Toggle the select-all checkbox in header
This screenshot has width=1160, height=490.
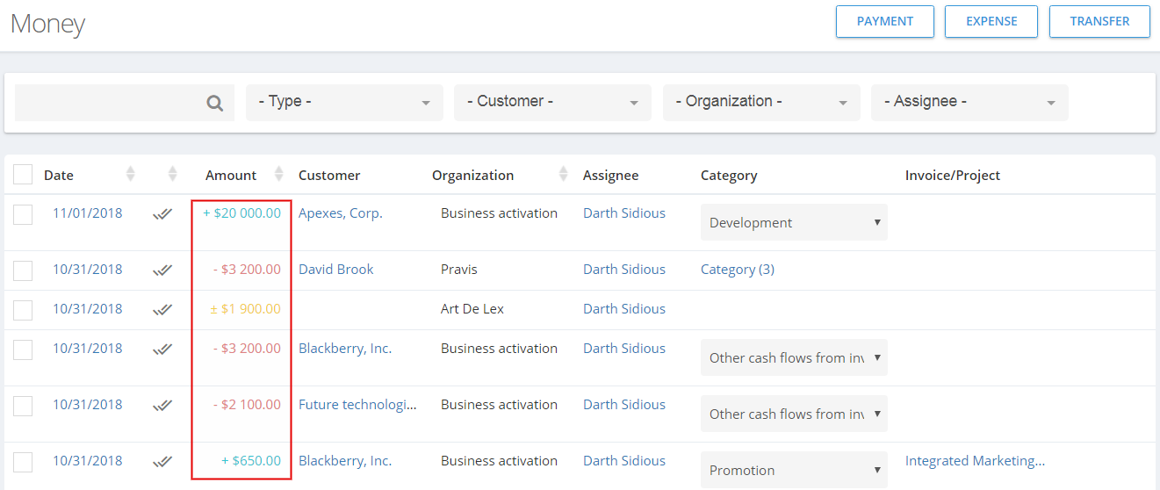click(x=23, y=174)
